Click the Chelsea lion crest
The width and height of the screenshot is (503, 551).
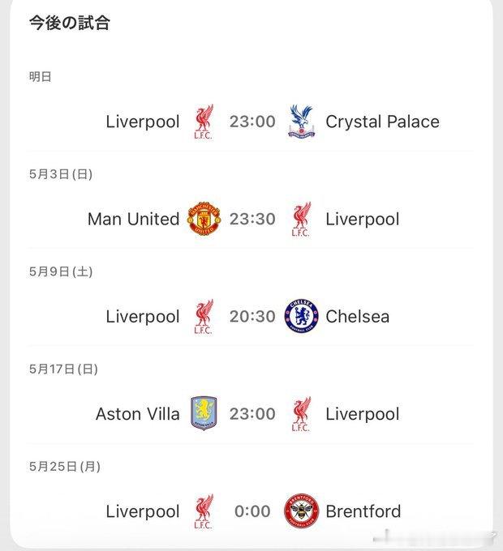tap(302, 316)
